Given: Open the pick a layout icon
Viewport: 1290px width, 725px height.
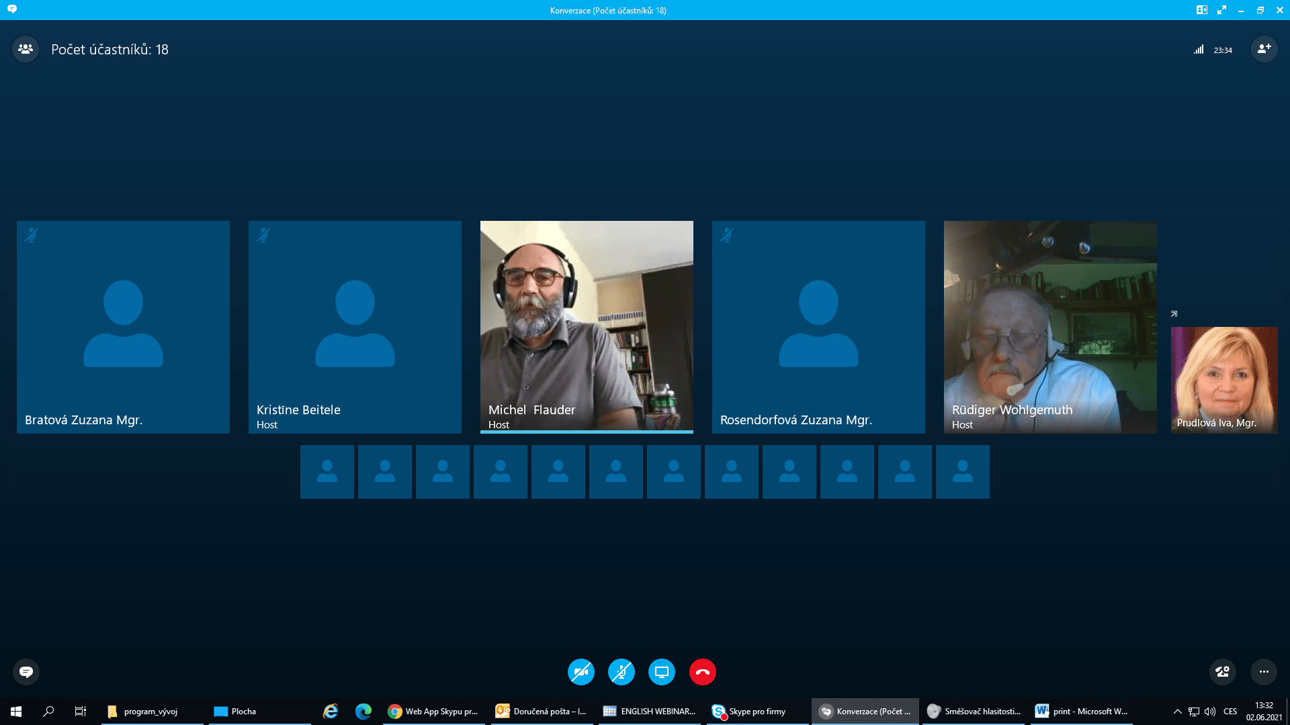Looking at the screenshot, I should [x=1202, y=10].
